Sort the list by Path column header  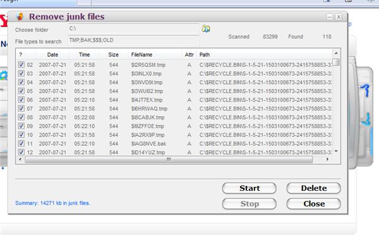tap(265, 54)
